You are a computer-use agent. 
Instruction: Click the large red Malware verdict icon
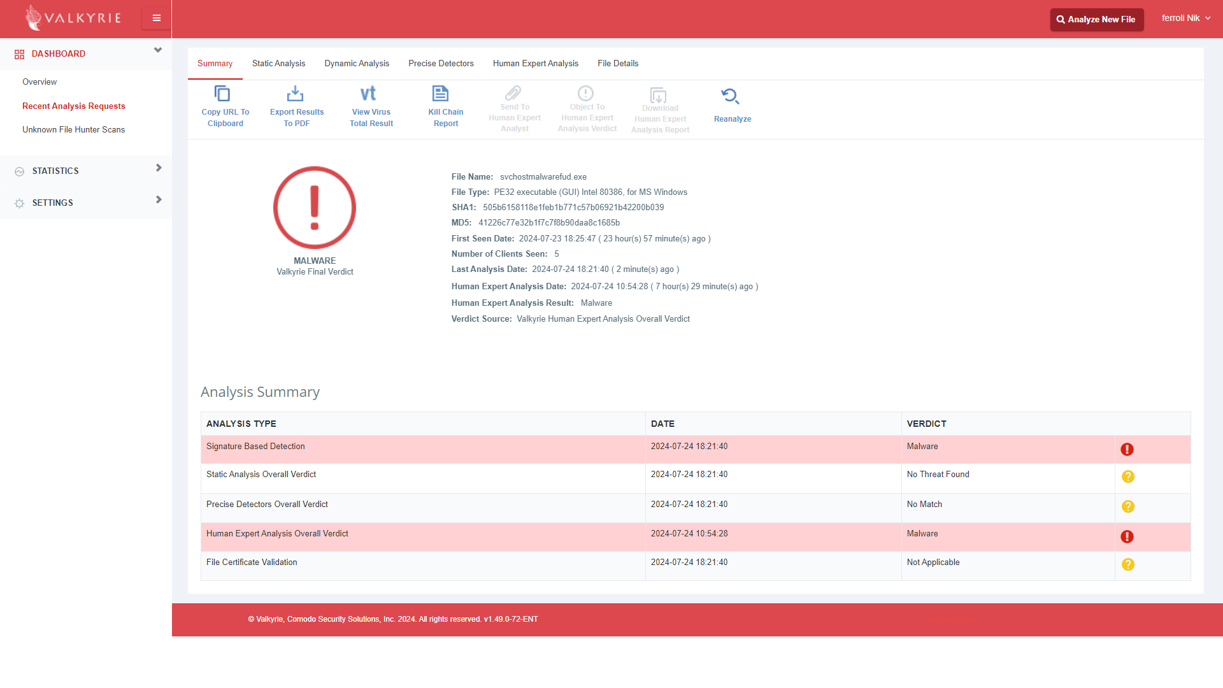[x=314, y=208]
